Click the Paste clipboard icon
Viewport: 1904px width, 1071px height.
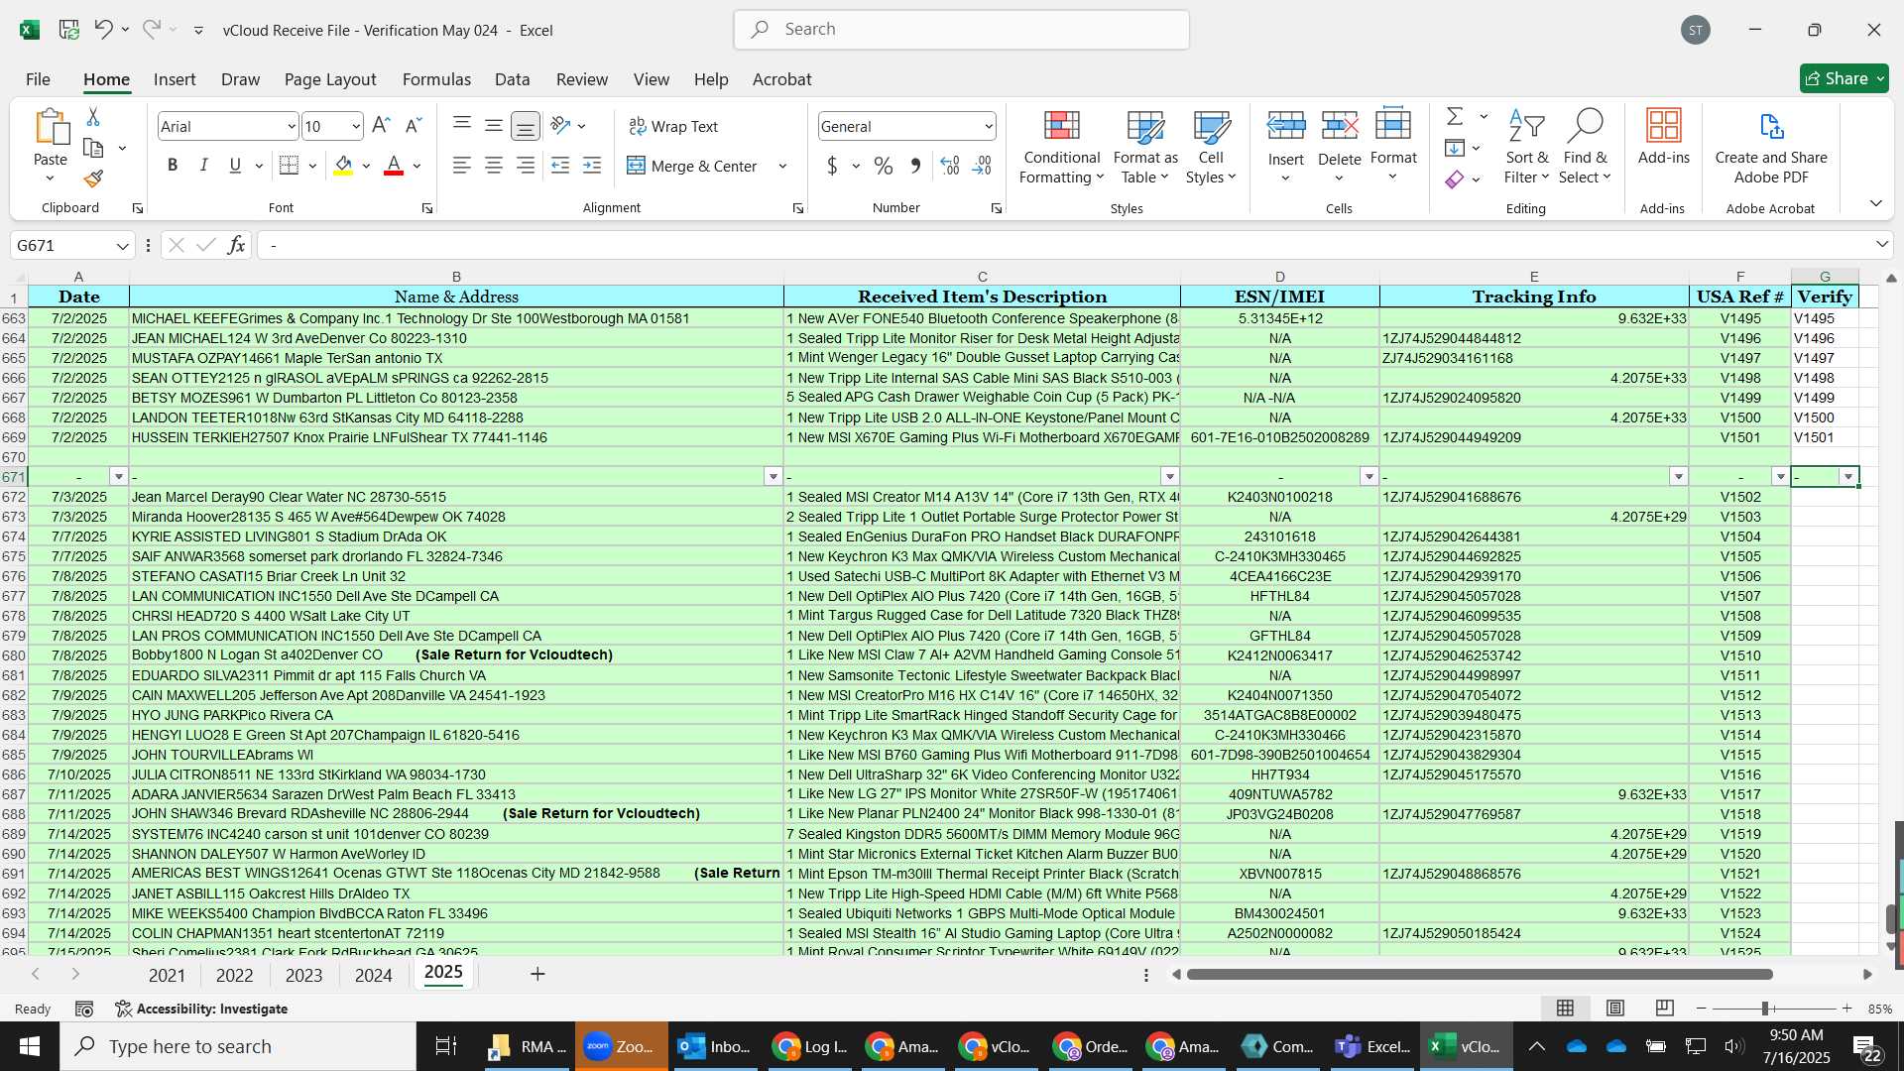tap(51, 128)
